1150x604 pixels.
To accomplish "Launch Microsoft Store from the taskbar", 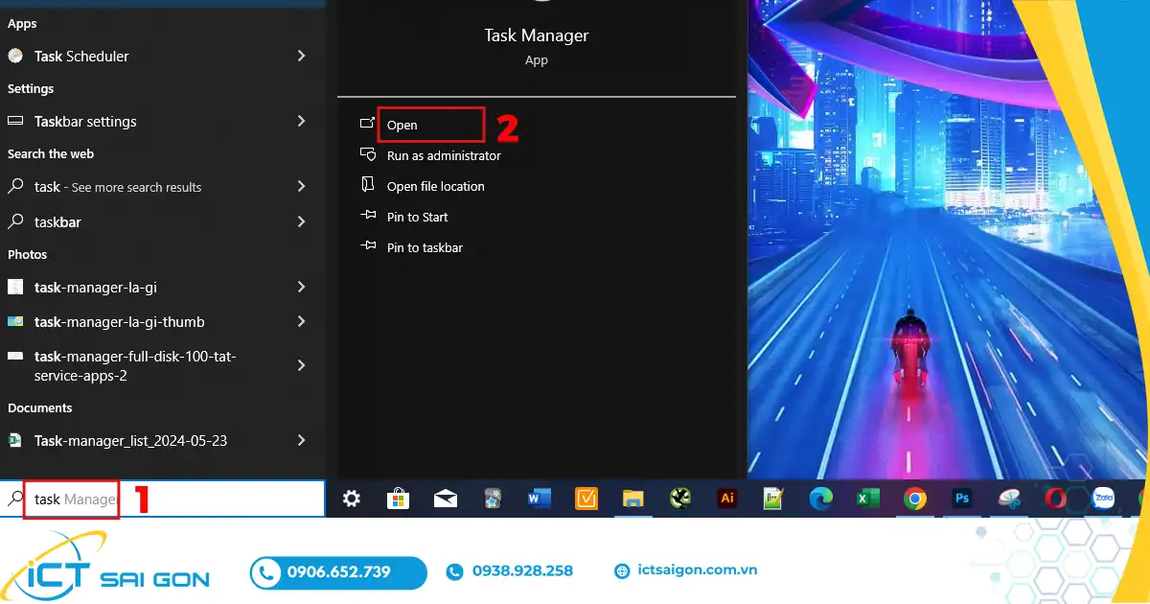I will tap(398, 499).
